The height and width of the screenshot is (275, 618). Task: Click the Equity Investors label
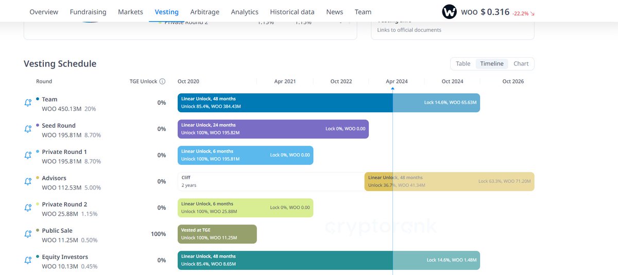click(x=65, y=257)
